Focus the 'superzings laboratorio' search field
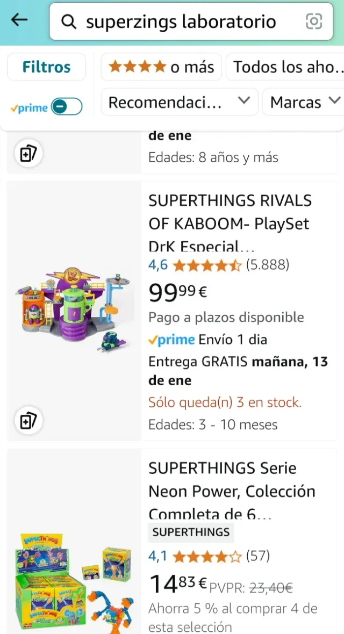 [183, 21]
